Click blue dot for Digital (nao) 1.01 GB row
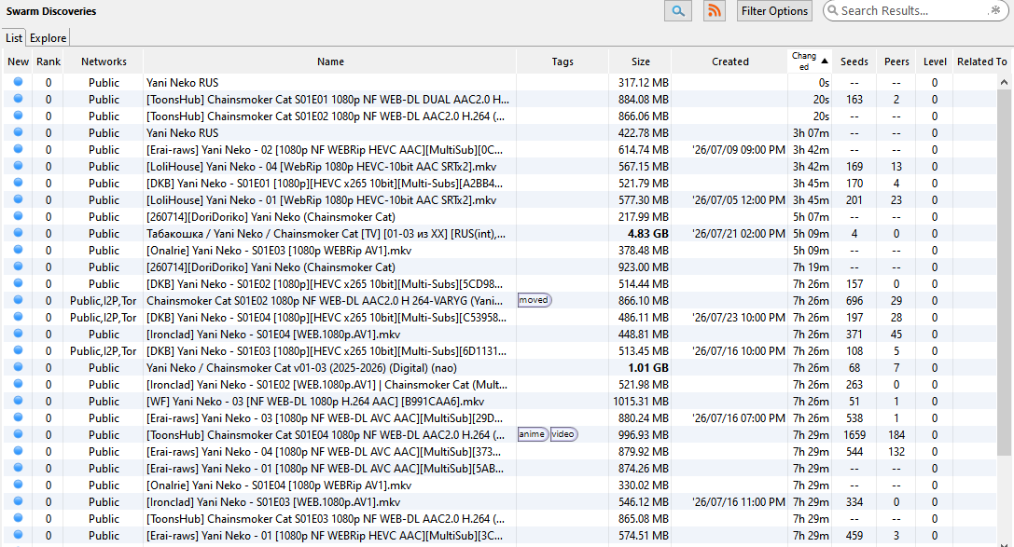 pyautogui.click(x=18, y=367)
